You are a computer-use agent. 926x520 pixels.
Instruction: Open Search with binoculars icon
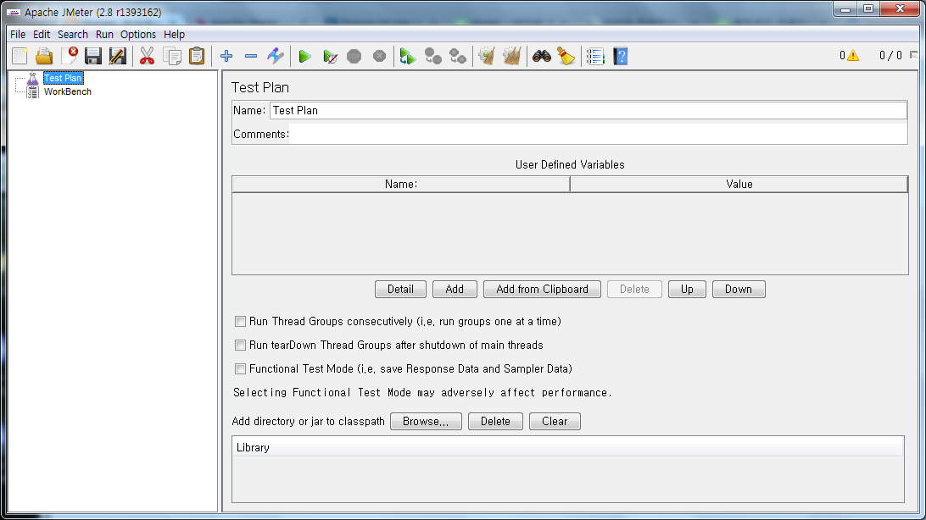click(542, 56)
